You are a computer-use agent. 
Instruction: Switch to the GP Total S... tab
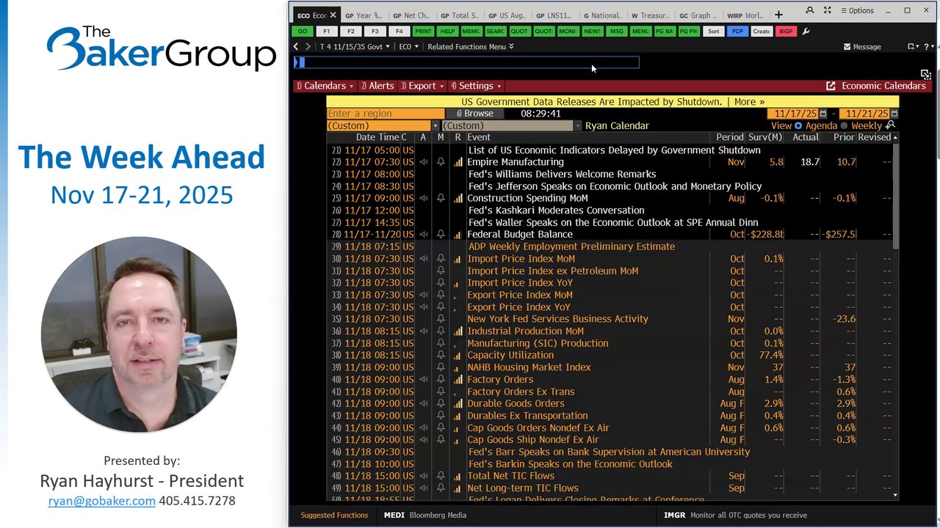tap(459, 15)
